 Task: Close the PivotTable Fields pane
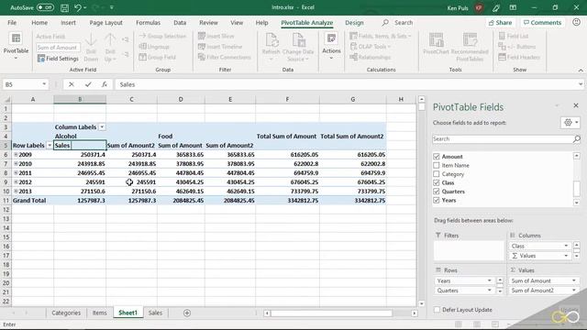[576, 105]
